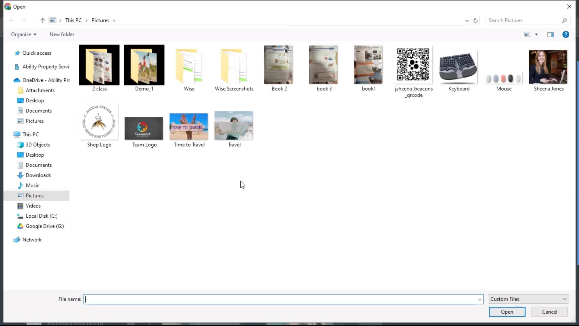Open the Travel thumbnail image
This screenshot has height=326, width=579.
coord(234,126)
